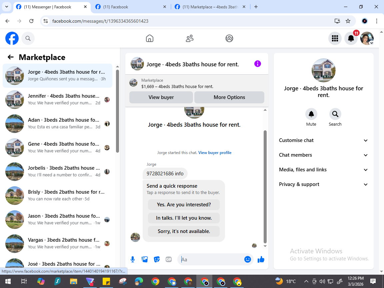The height and width of the screenshot is (288, 384).
Task: Open the Facebook search magnifier
Action: 28,38
